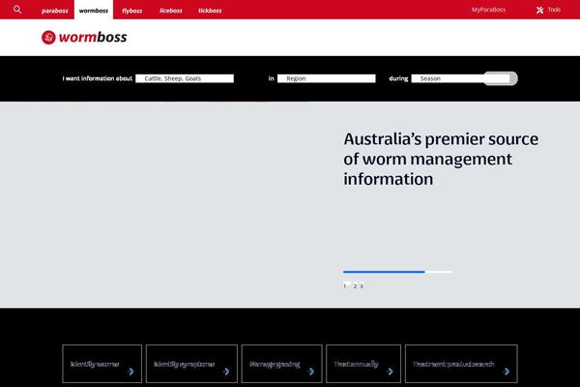The image size is (580, 387).
Task: Open the Identify symptoms card
Action: pyautogui.click(x=191, y=364)
